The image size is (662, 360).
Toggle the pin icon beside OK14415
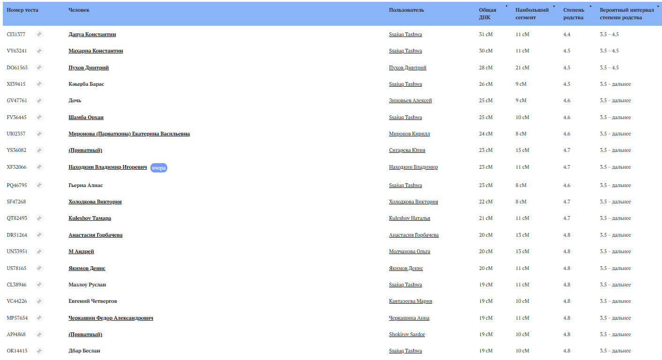[40, 351]
